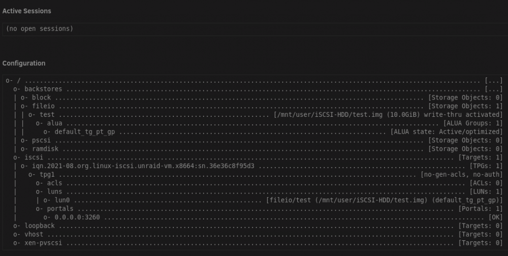
Task: Click the '[no-gen-acls, no-auth]' value
Action: click(x=462, y=175)
